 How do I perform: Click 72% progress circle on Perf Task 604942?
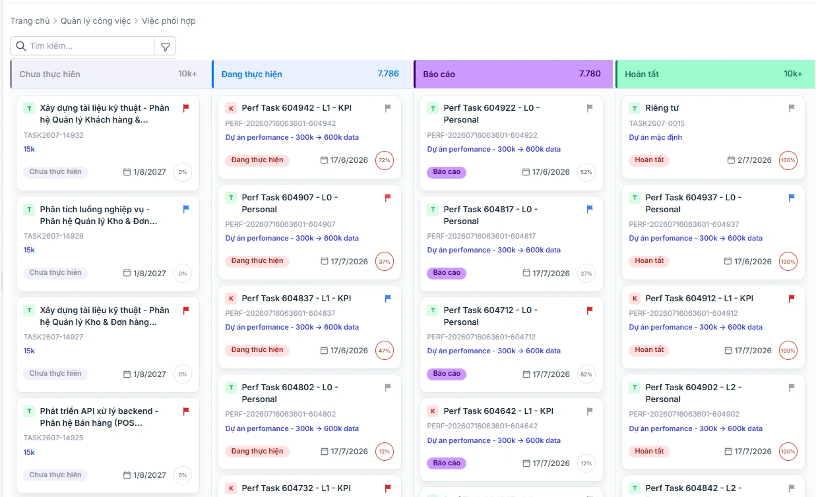[x=385, y=160]
